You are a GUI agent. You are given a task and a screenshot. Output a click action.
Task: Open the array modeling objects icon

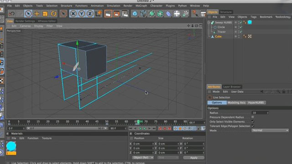(160, 14)
